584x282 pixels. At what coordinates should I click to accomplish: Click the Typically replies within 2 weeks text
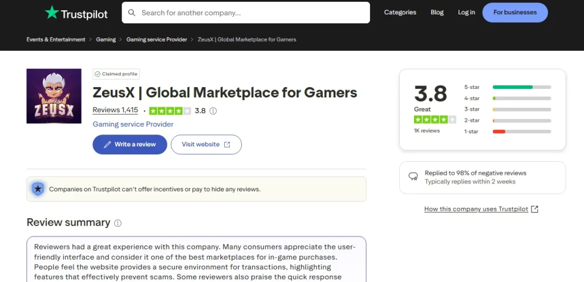coord(470,182)
